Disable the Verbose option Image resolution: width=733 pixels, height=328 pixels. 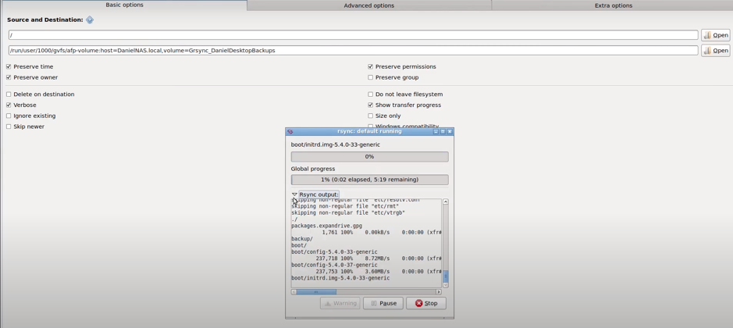[9, 105]
